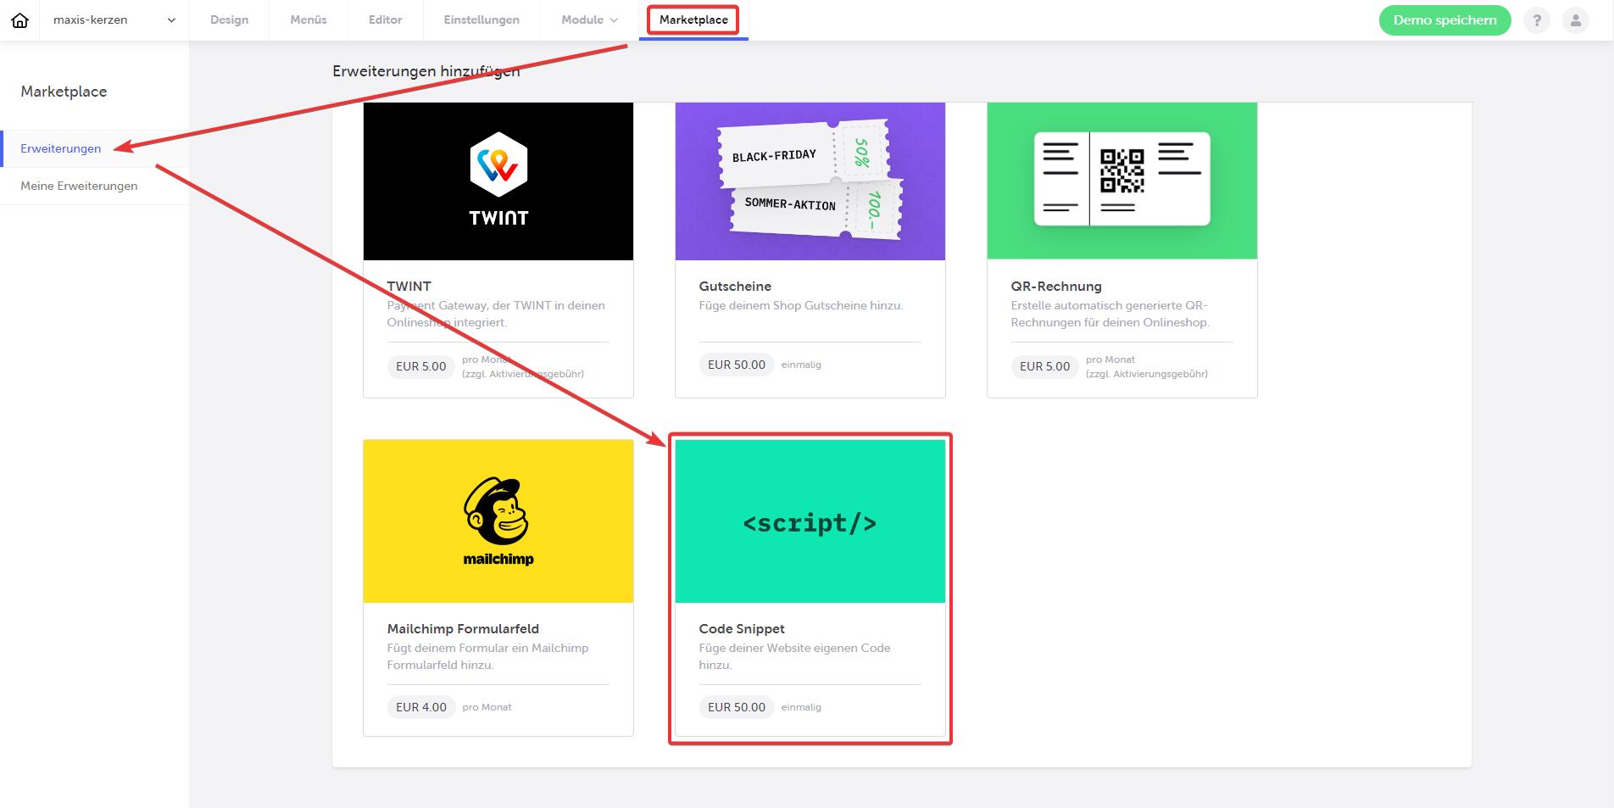This screenshot has height=808, width=1614.
Task: Click the EUR 4.00 Mailchimp price
Action: [x=421, y=707]
